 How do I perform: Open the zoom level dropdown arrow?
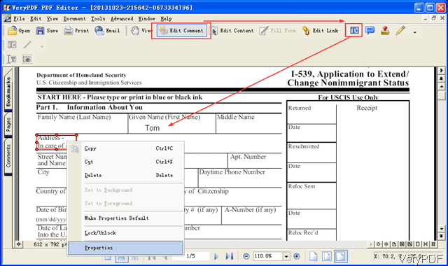point(286,256)
